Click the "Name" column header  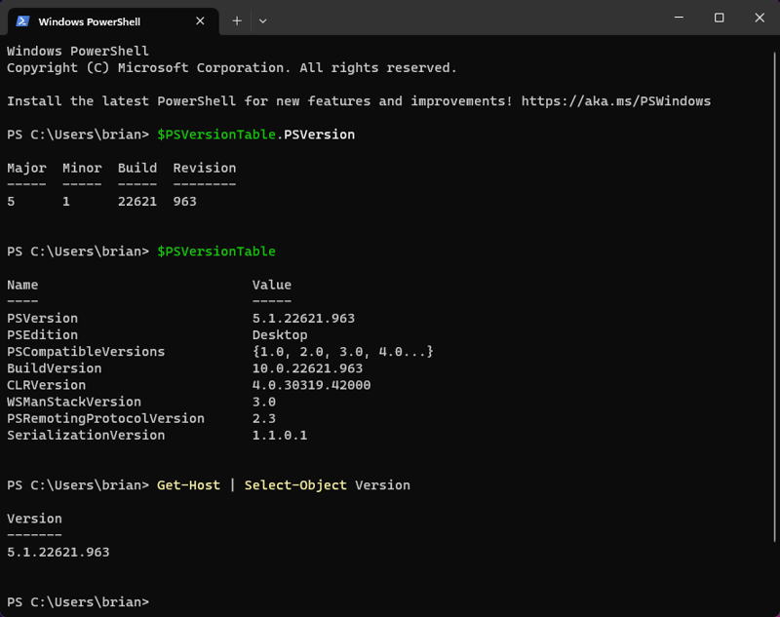(x=22, y=285)
